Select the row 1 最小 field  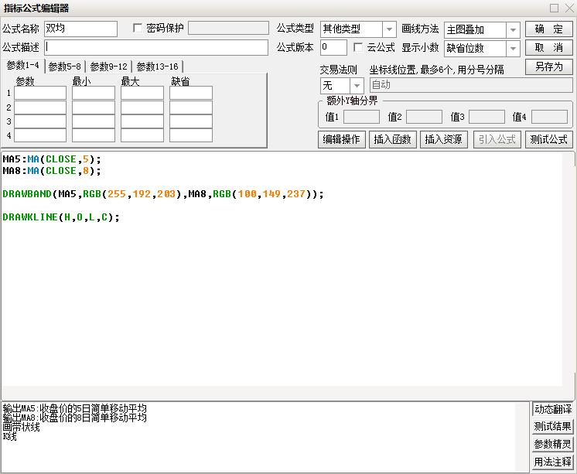pyautogui.click(x=94, y=93)
